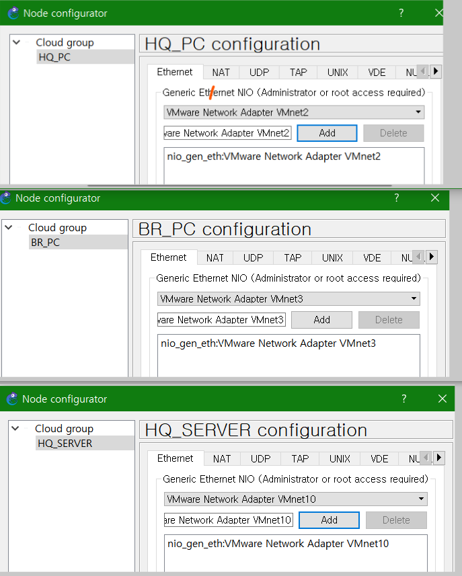Collapse Cloud group in HQ_PC window
Screen dimensions: 462x576
16,42
